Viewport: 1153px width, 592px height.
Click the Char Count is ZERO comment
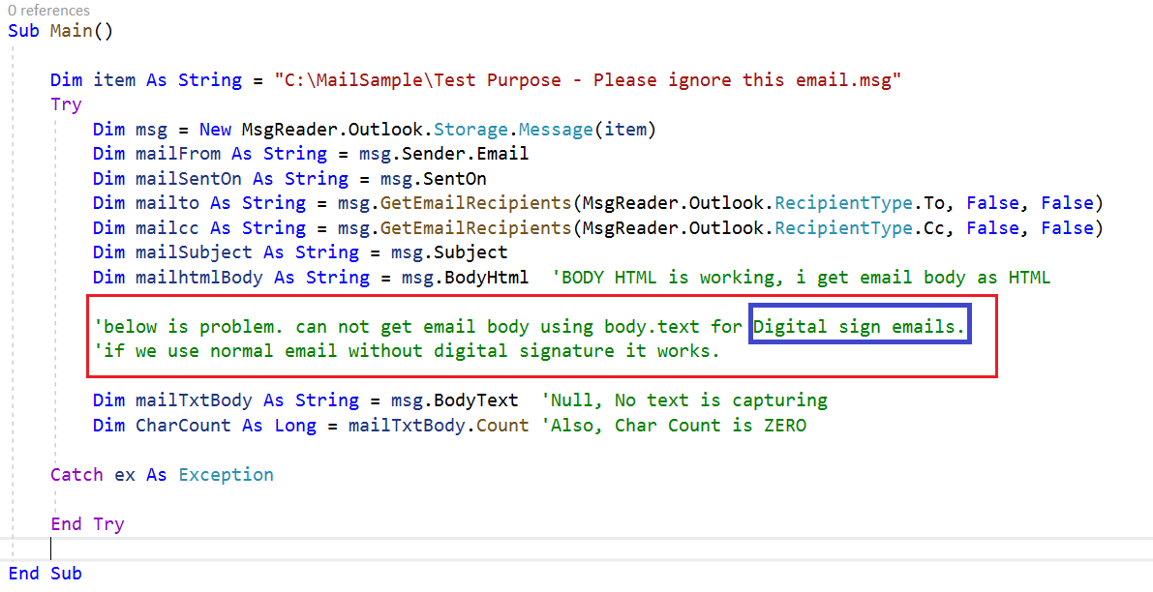pos(677,425)
